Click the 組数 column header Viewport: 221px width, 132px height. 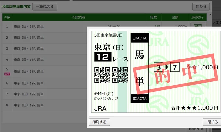[x=153, y=17]
